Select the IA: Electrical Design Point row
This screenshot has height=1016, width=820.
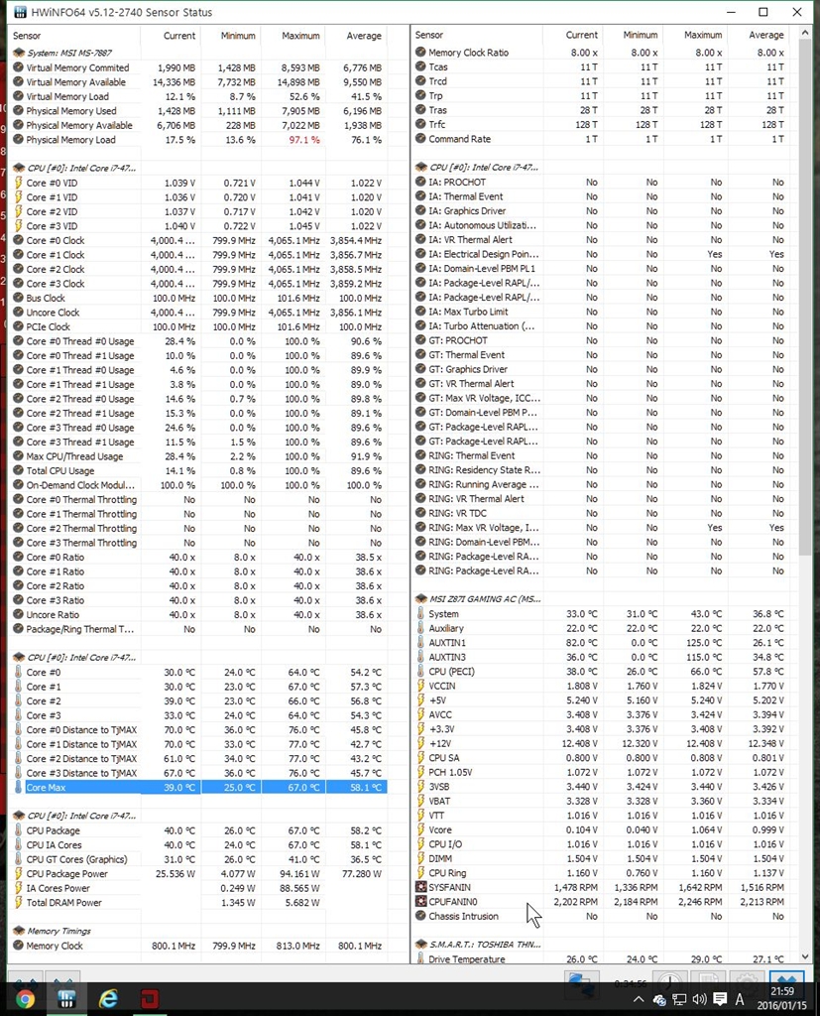[603, 254]
